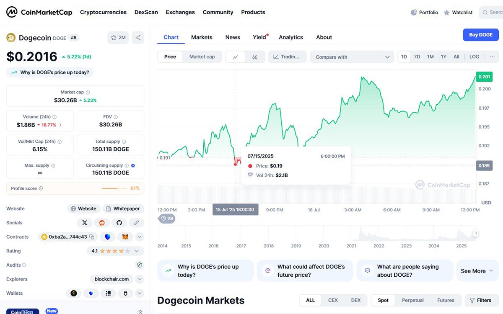Toggle LOG scale on chart
The width and height of the screenshot is (503, 314).
pos(474,57)
